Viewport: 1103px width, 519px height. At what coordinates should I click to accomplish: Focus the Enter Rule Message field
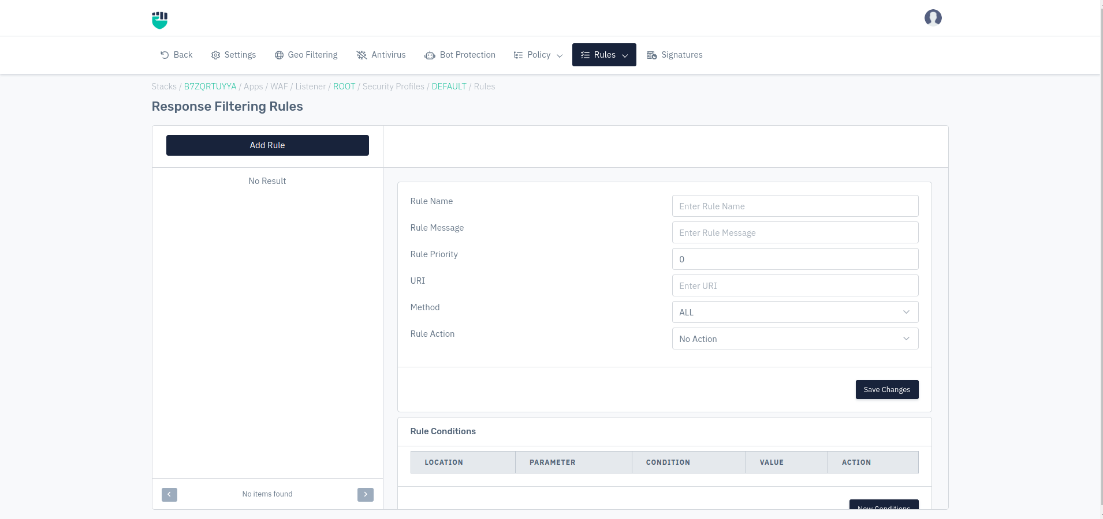[795, 232]
